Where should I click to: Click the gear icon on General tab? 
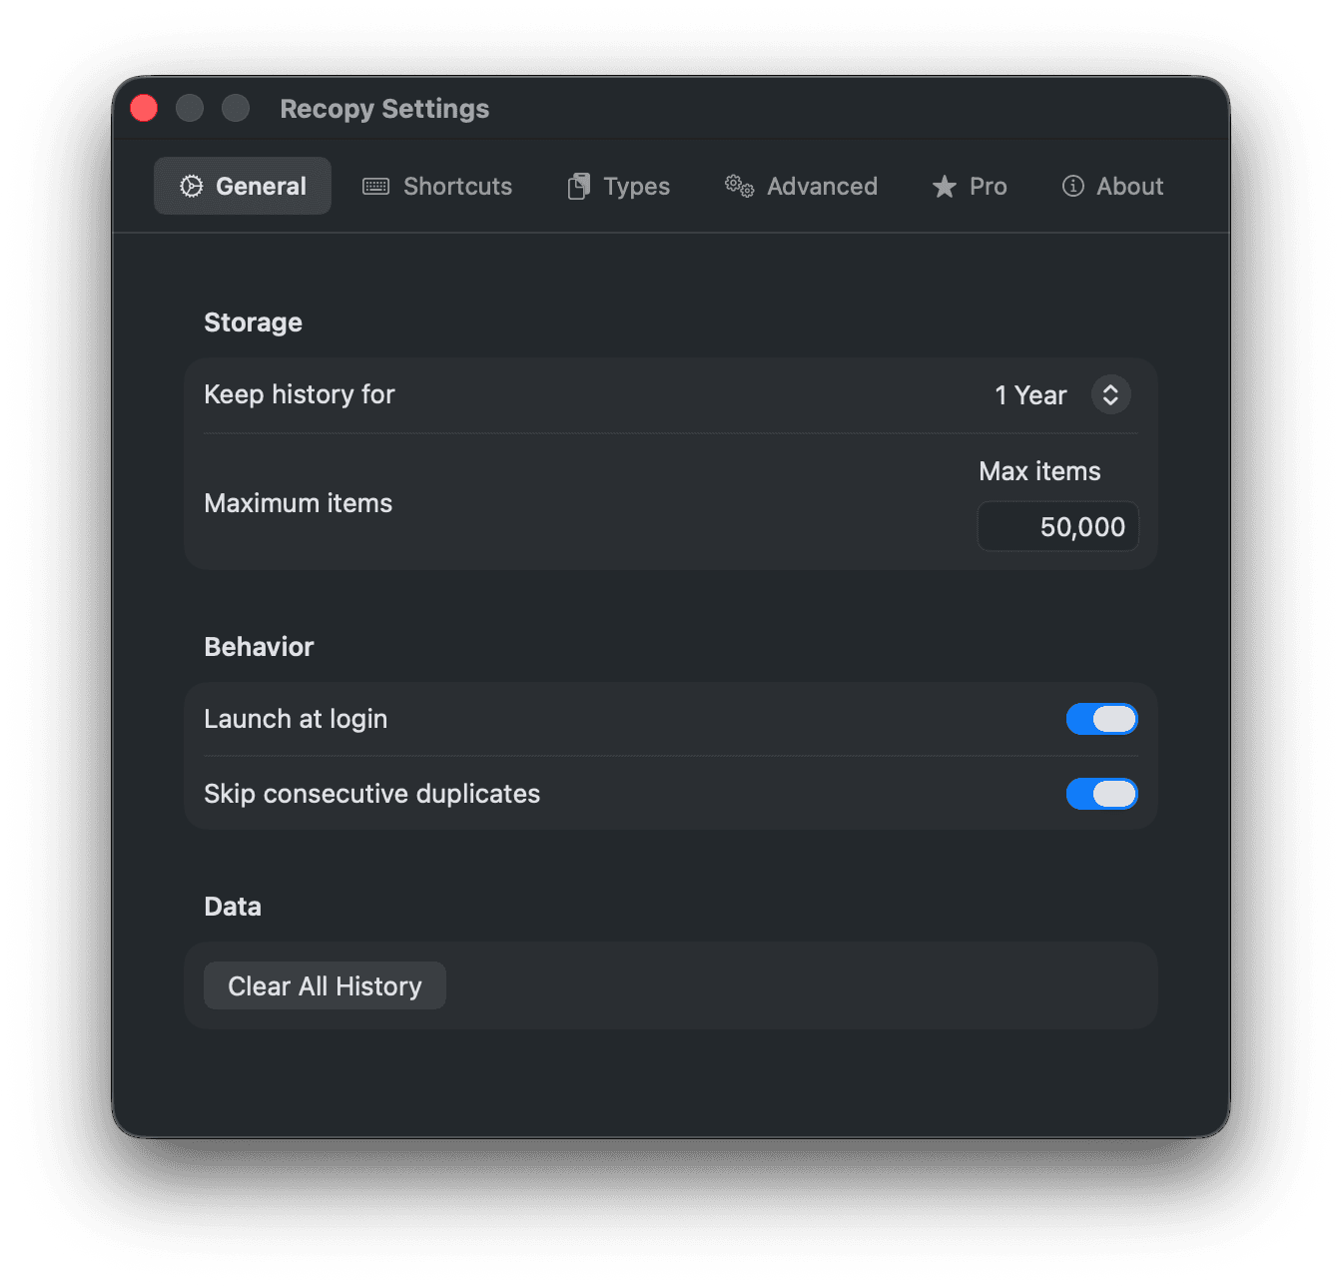[x=191, y=186]
